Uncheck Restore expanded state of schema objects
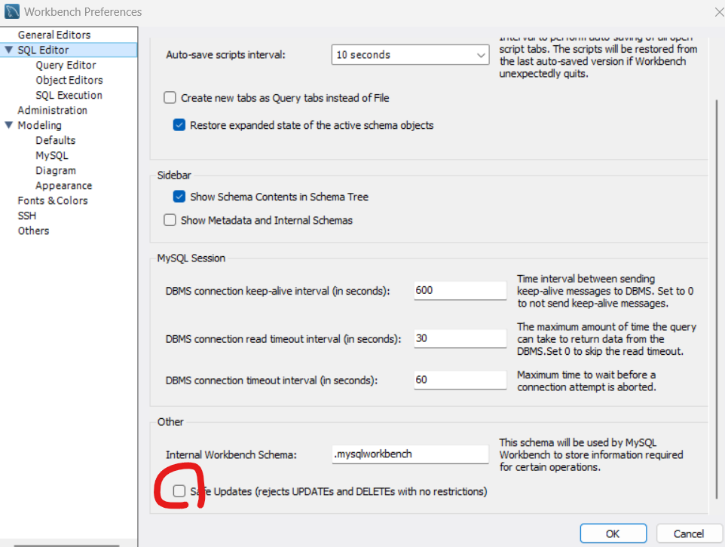 pos(179,125)
